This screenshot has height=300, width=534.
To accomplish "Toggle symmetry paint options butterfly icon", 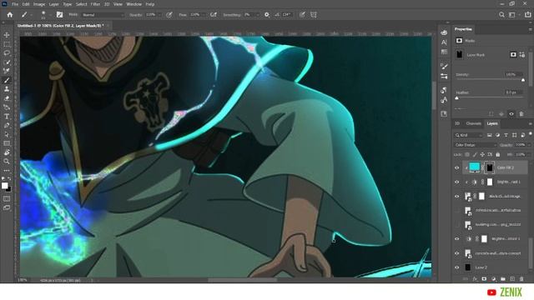I will coord(314,15).
